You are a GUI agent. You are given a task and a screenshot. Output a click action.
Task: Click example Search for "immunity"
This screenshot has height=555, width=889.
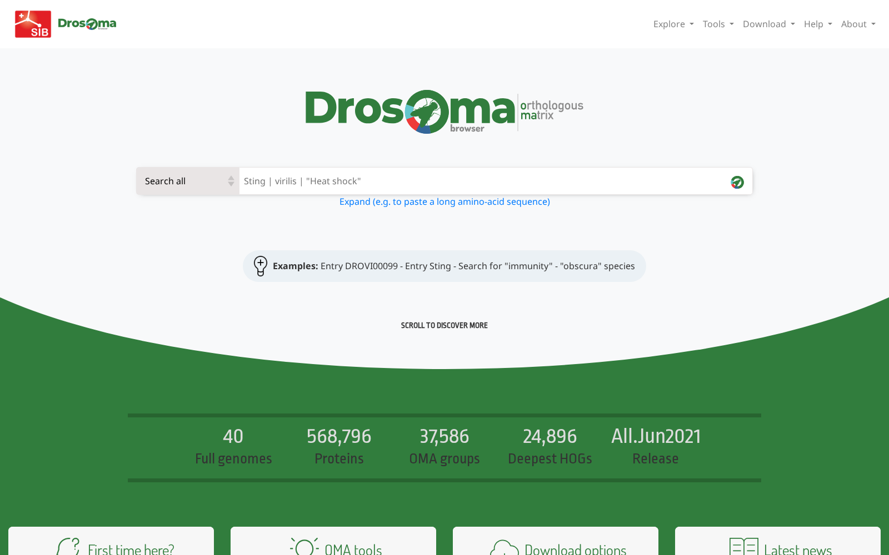505,266
